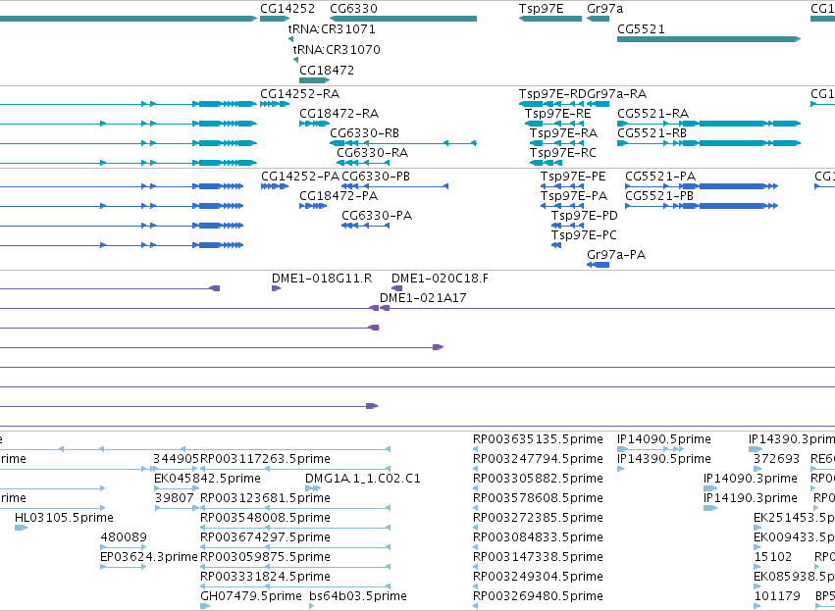Select the CG5521-RA transcript label
The height and width of the screenshot is (611, 835).
coord(652,114)
